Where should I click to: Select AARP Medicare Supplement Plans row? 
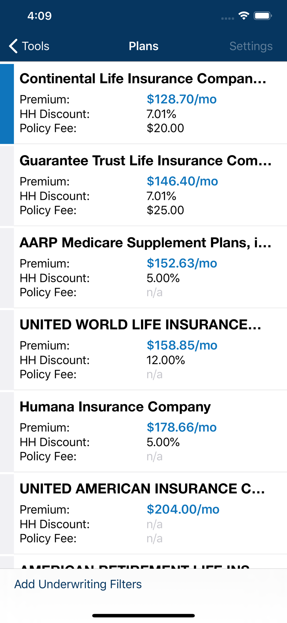145,243
